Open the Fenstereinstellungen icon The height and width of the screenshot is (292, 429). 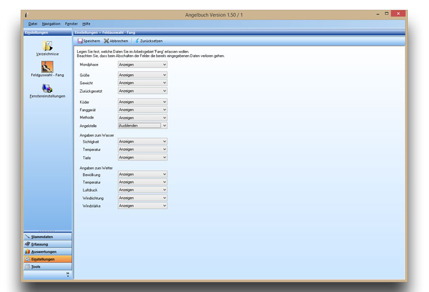point(47,89)
